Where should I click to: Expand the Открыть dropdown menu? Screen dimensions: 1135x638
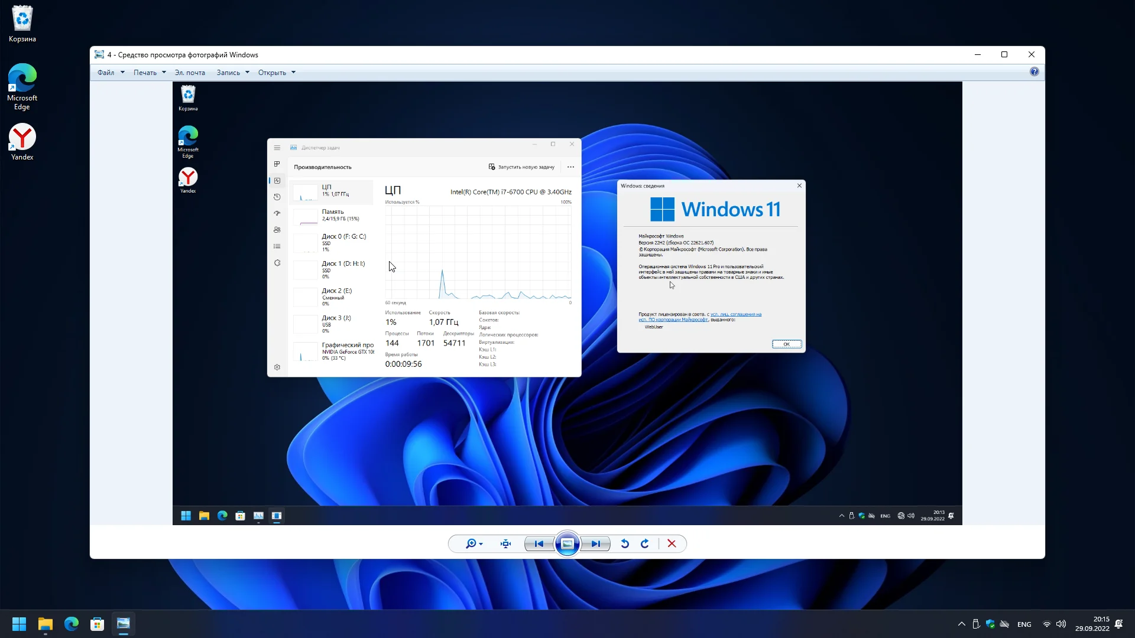tap(293, 73)
